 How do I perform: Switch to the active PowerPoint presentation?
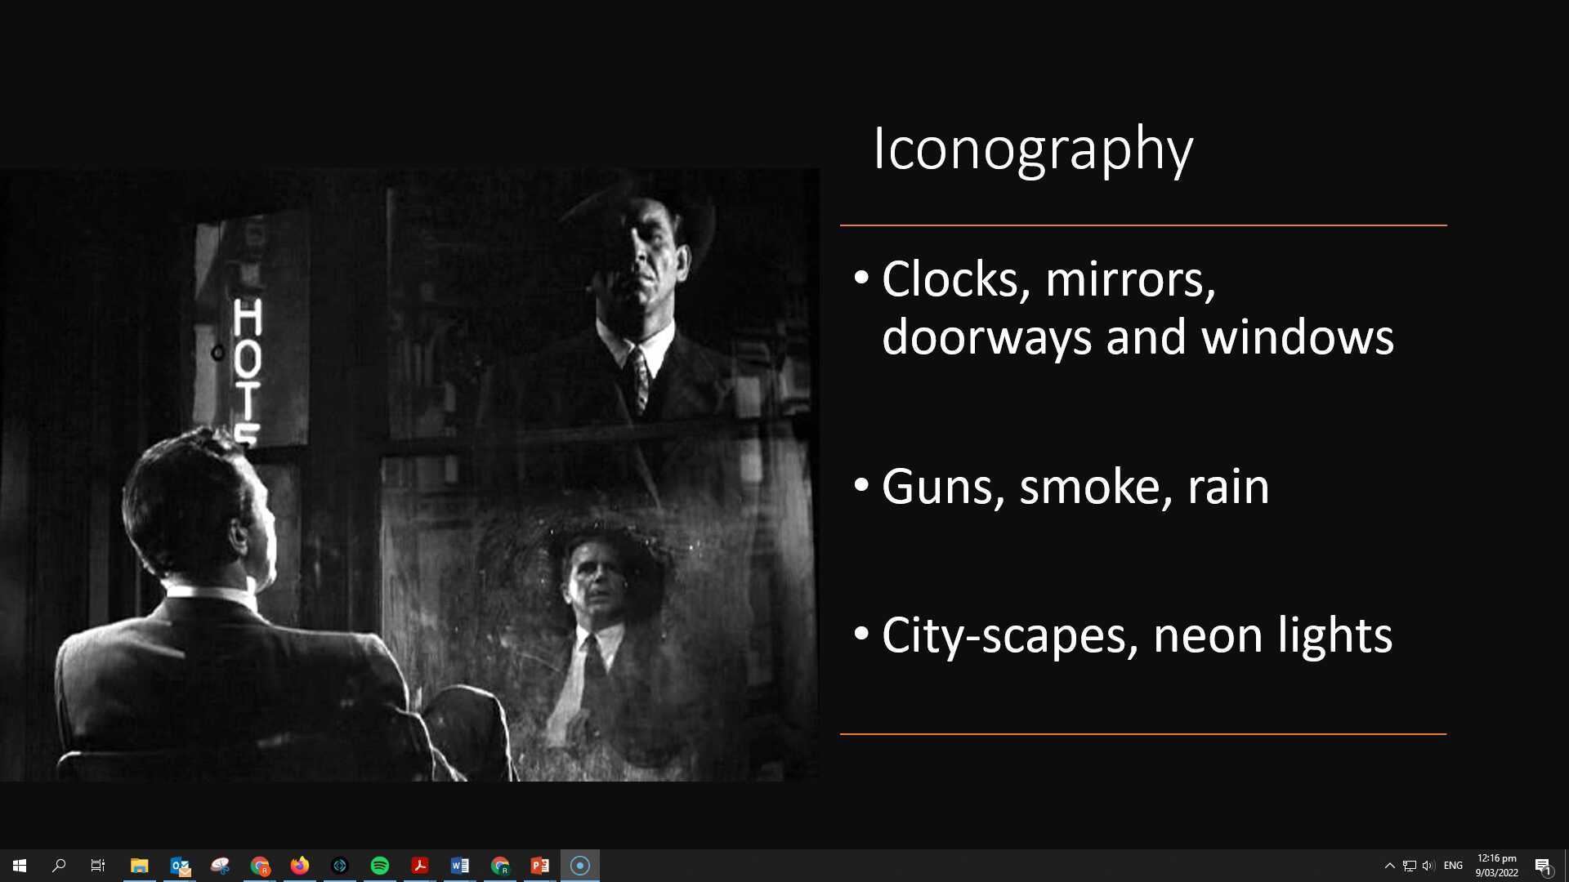539,865
